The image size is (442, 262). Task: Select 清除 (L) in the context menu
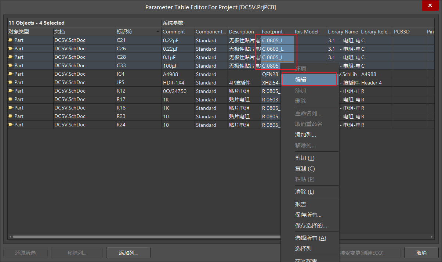click(309, 192)
